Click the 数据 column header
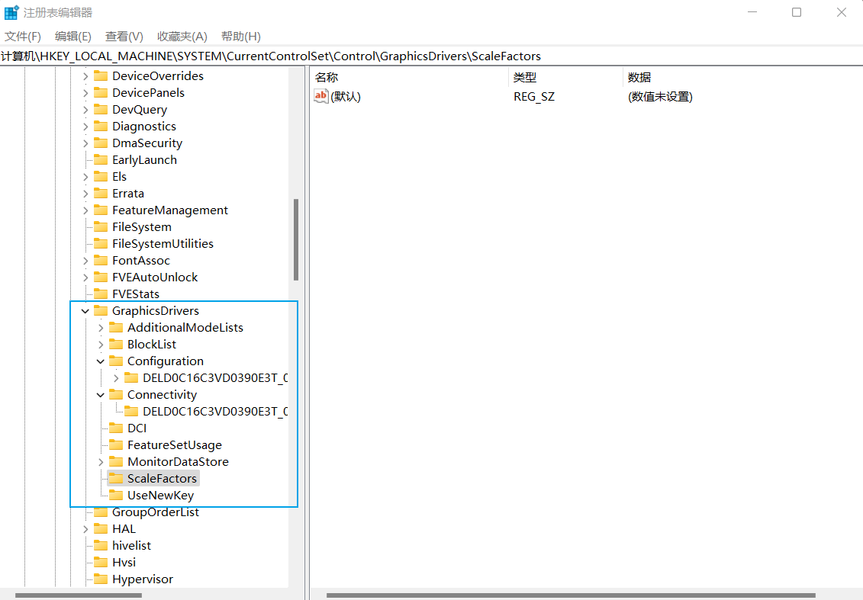The height and width of the screenshot is (600, 863). (x=639, y=77)
